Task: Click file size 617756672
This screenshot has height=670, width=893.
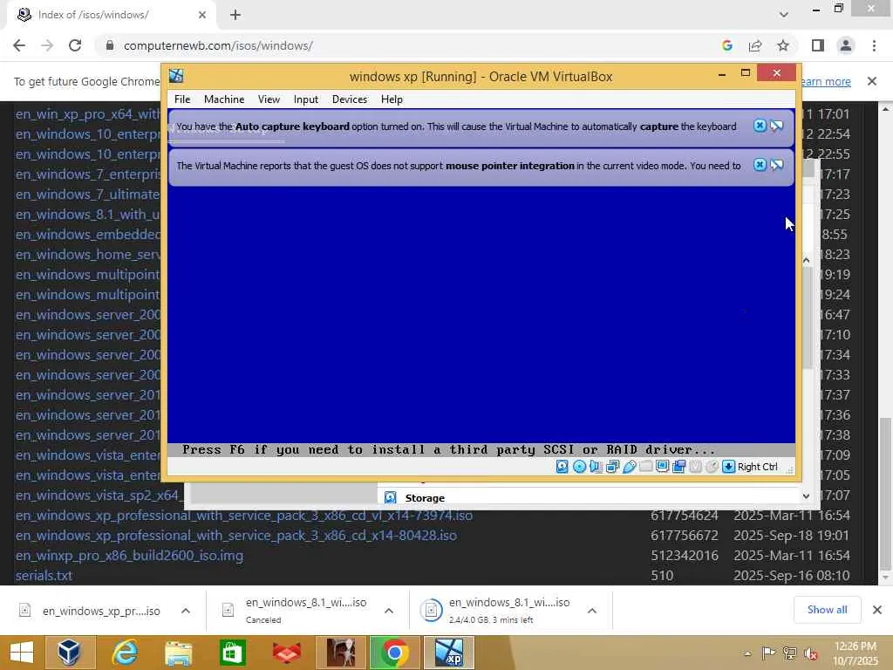Action: (x=685, y=536)
